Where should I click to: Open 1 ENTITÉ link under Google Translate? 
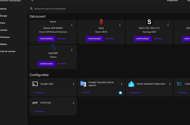point(86,93)
